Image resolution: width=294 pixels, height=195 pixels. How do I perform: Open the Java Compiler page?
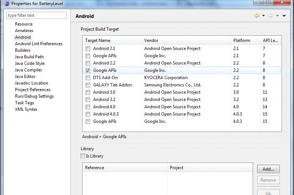[x=28, y=70]
